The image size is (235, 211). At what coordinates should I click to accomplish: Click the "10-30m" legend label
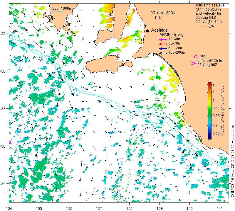174,39
